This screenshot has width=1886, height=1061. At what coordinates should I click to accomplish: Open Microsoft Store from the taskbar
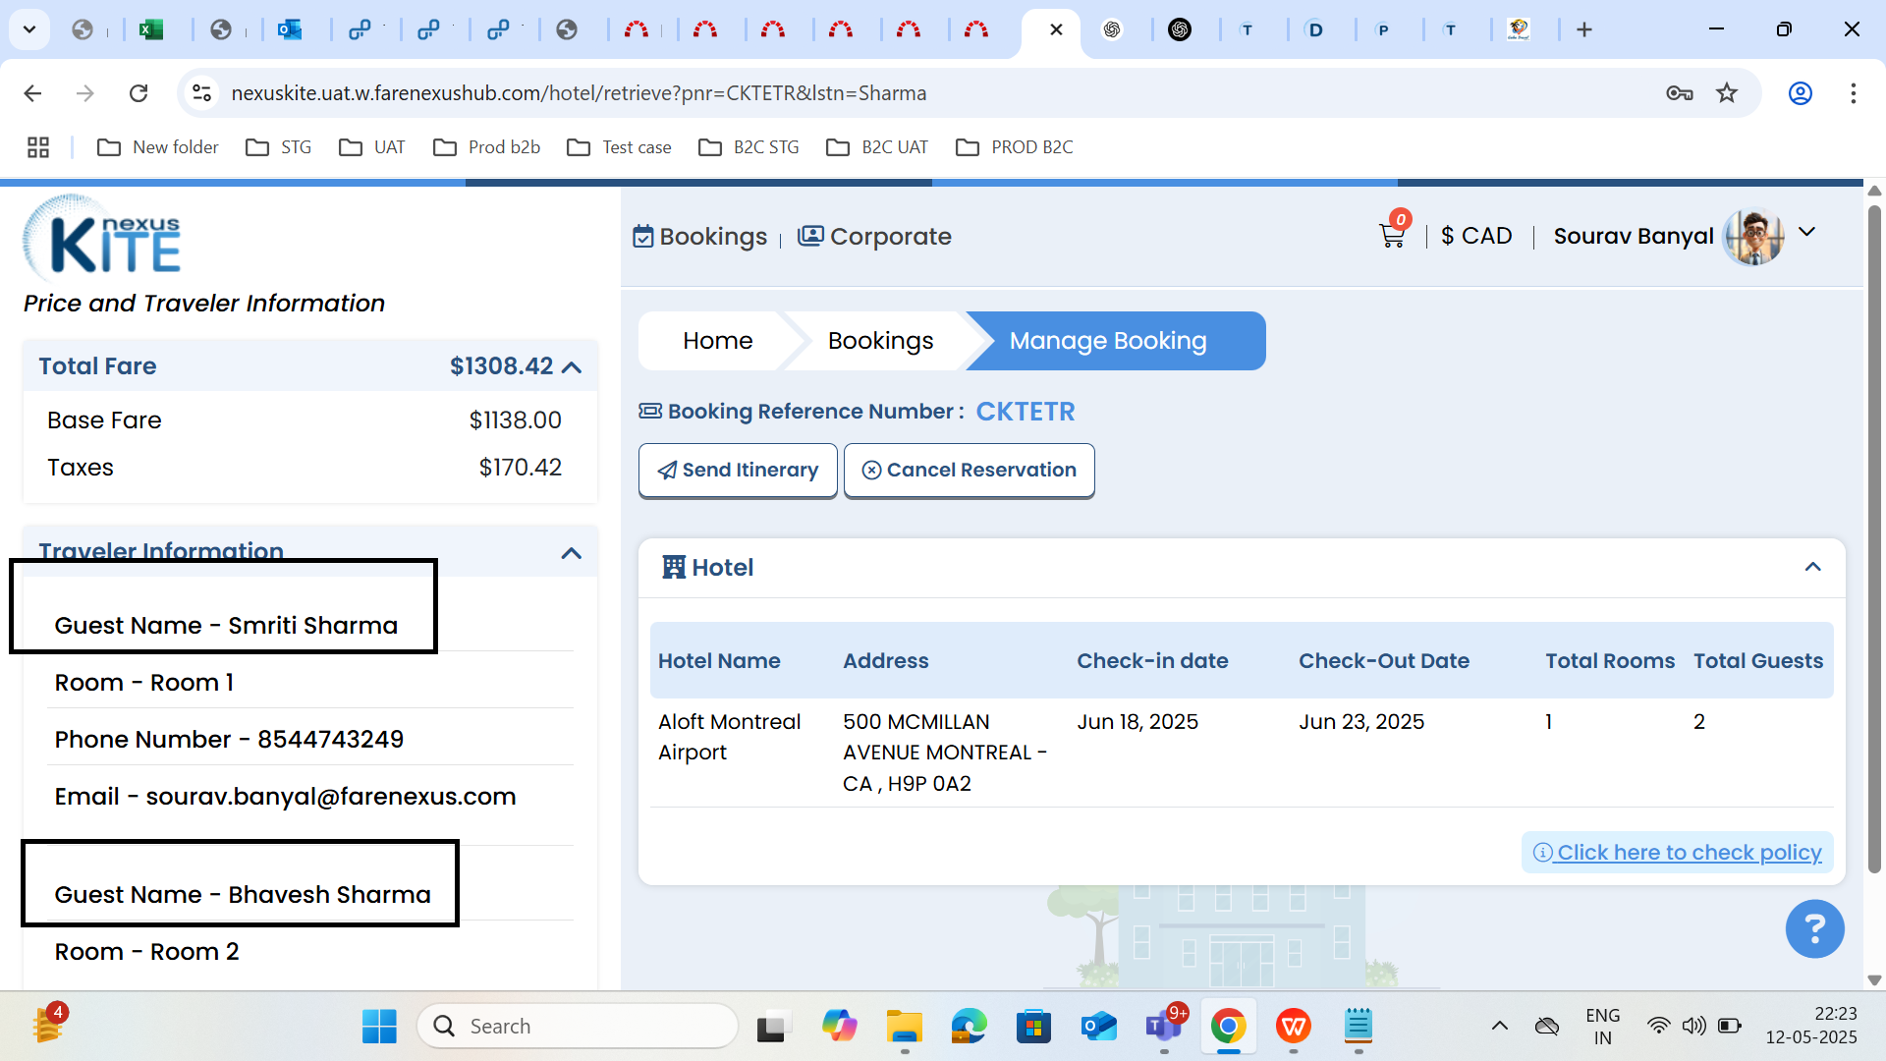pyautogui.click(x=1033, y=1027)
